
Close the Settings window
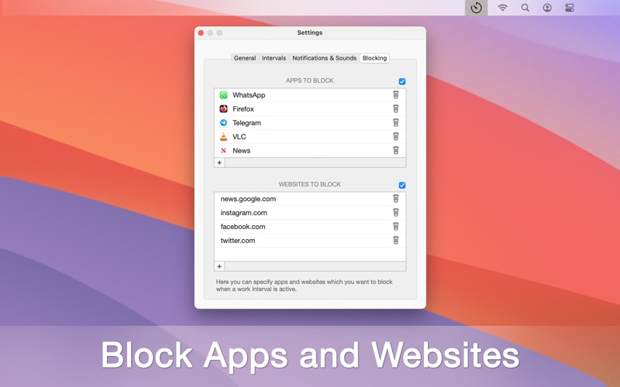(201, 33)
